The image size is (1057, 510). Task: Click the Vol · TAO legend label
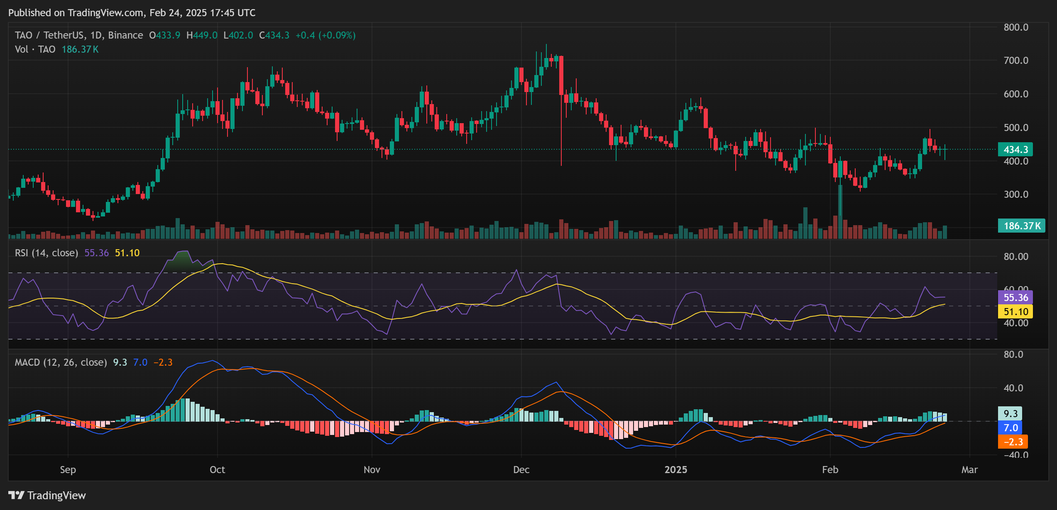point(35,49)
